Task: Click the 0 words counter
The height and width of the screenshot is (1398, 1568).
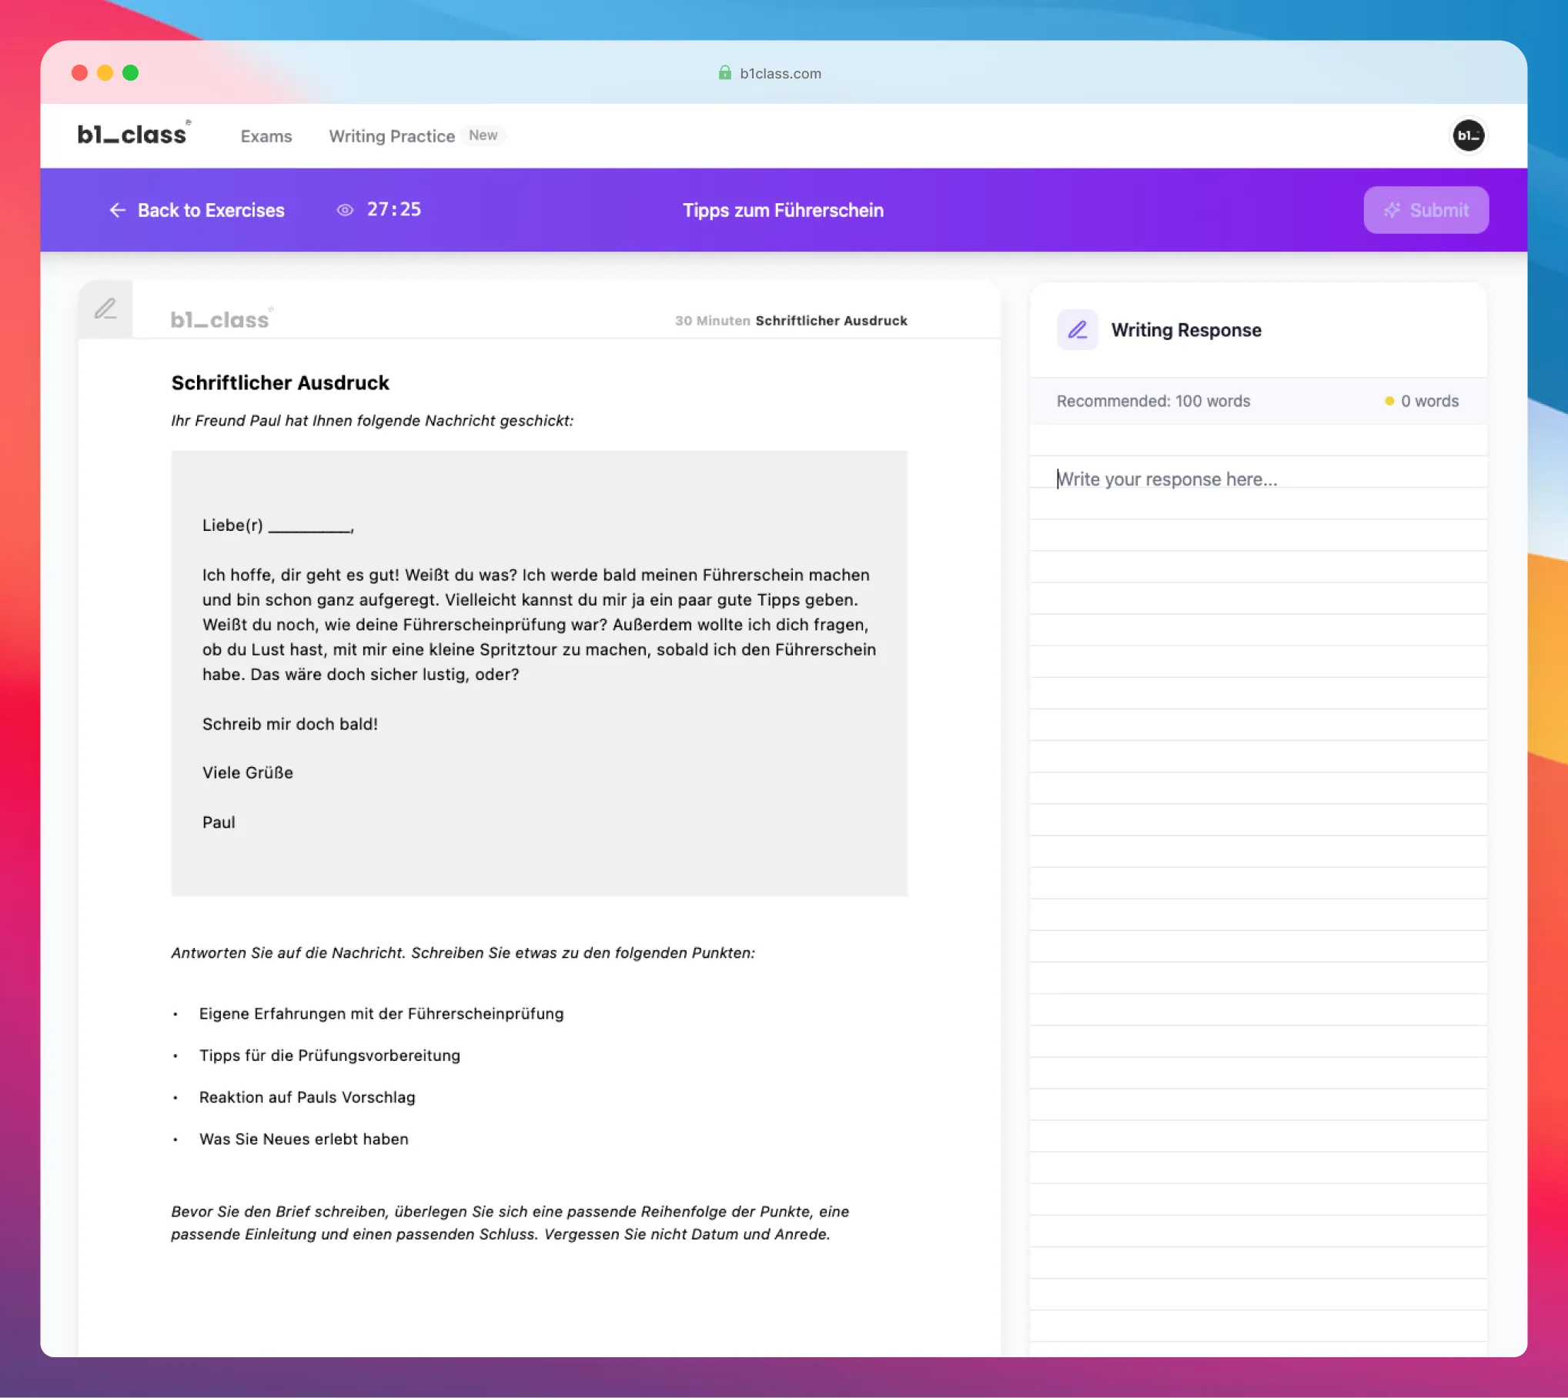Action: 1429,401
